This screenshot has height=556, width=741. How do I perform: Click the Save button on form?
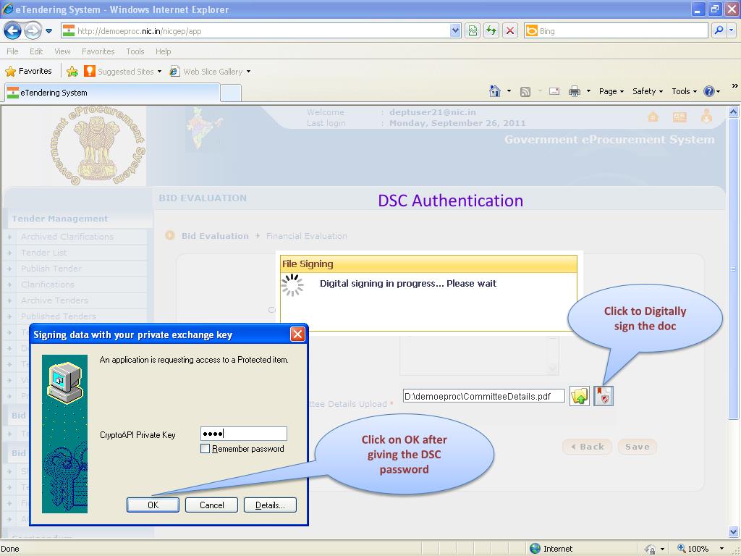click(637, 447)
